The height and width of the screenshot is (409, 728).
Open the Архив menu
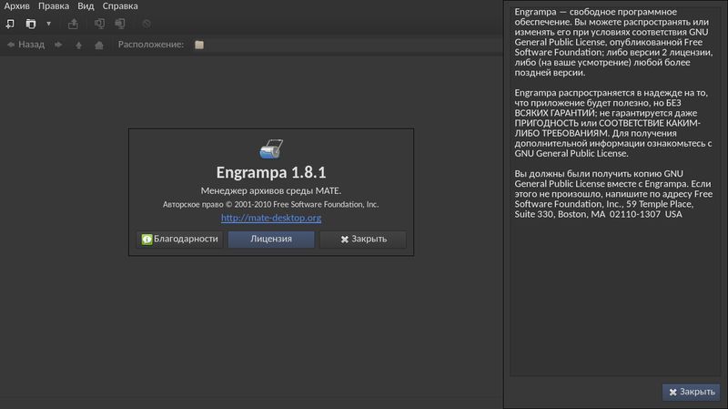tap(16, 6)
